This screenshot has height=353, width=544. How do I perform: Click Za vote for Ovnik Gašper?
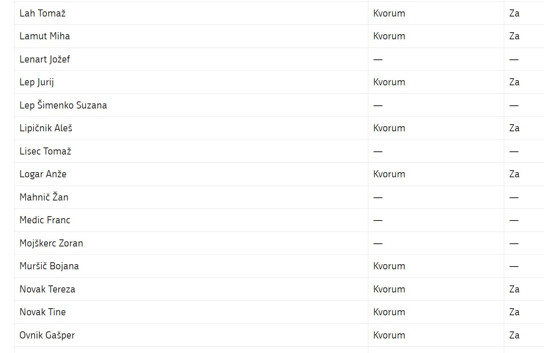[514, 335]
